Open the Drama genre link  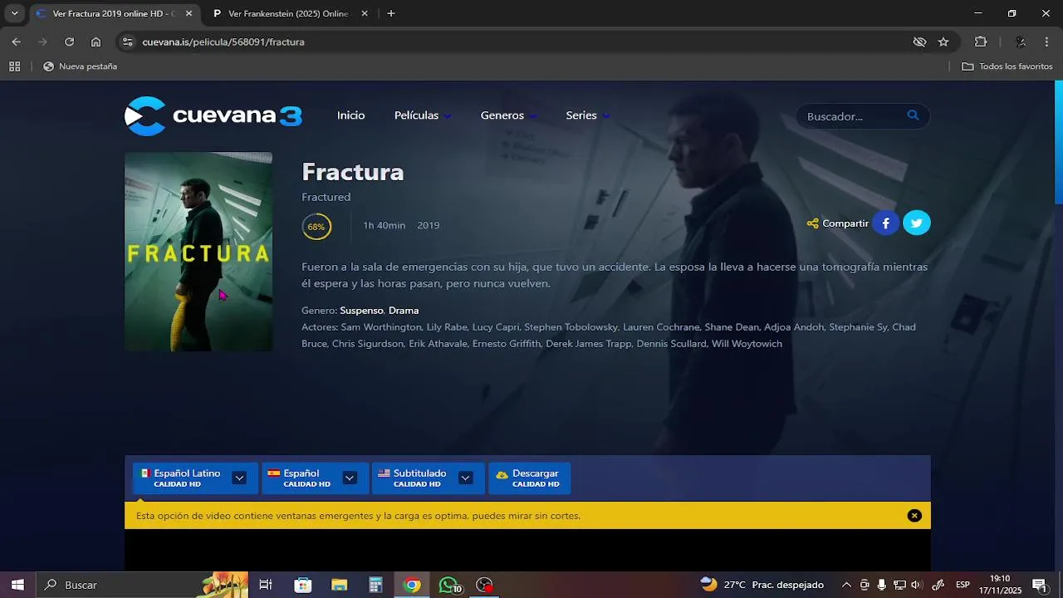click(x=404, y=311)
